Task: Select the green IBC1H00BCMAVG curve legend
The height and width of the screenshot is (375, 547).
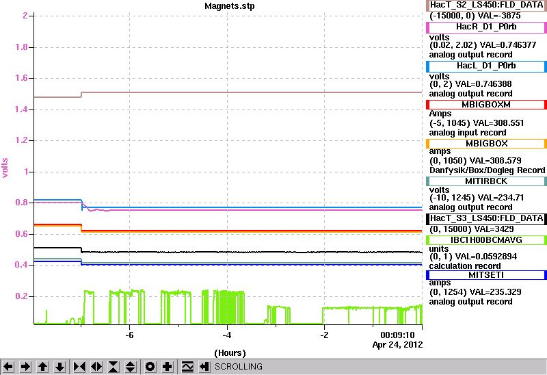Action: pyautogui.click(x=486, y=240)
